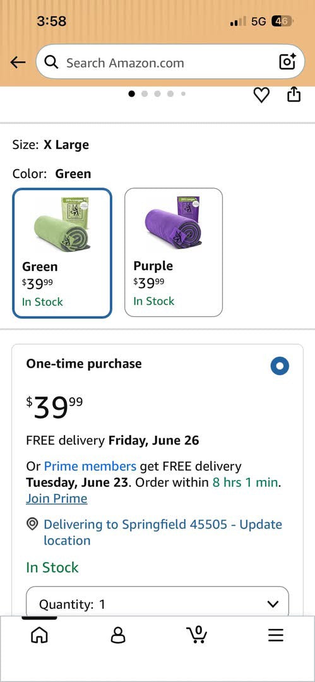Update Springfield 45505 delivery location
Viewport: 315px width, 682px height.
[x=163, y=532]
